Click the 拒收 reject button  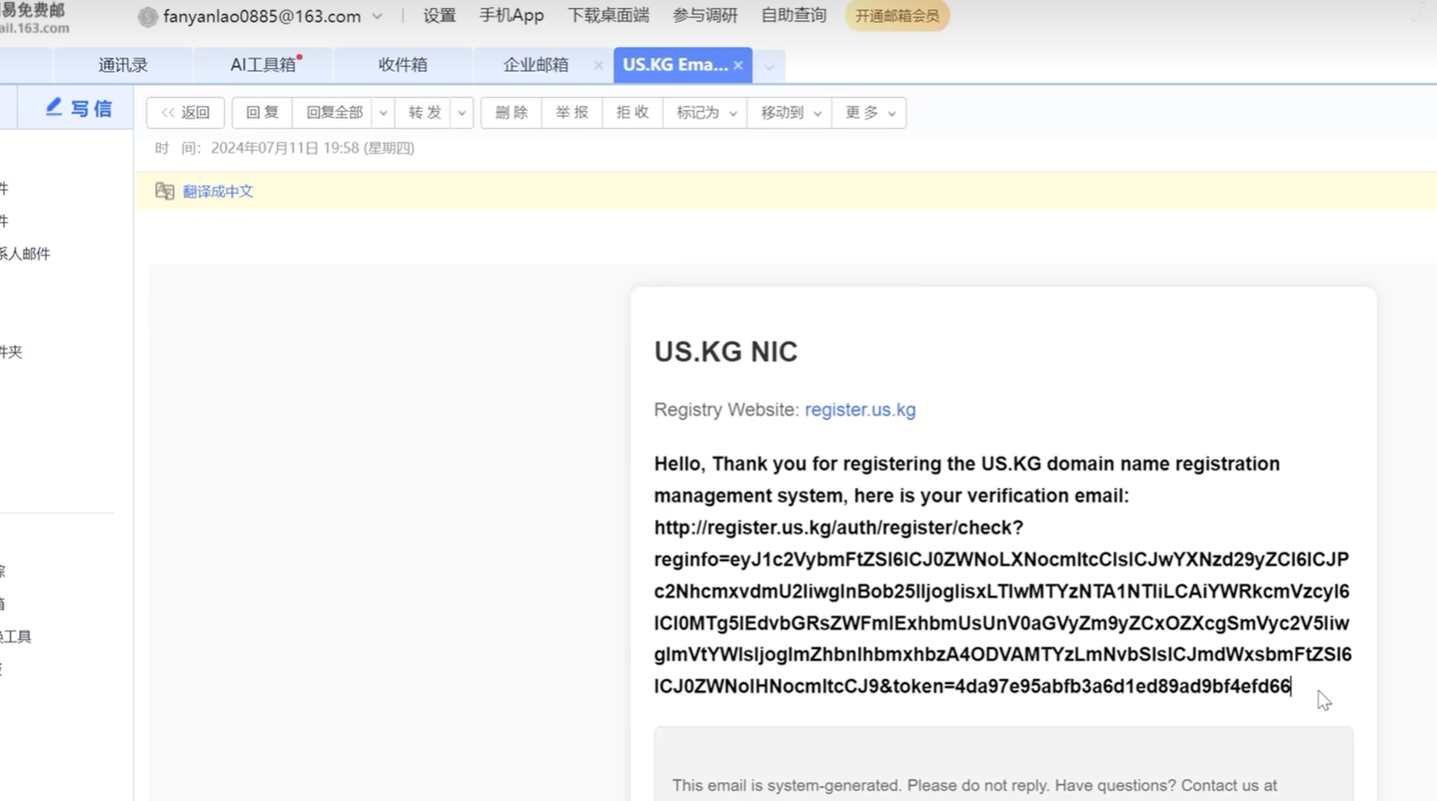tap(633, 113)
